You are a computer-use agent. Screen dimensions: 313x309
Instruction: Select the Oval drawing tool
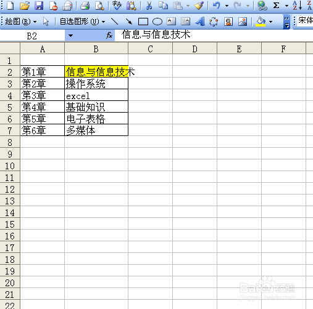[157, 22]
